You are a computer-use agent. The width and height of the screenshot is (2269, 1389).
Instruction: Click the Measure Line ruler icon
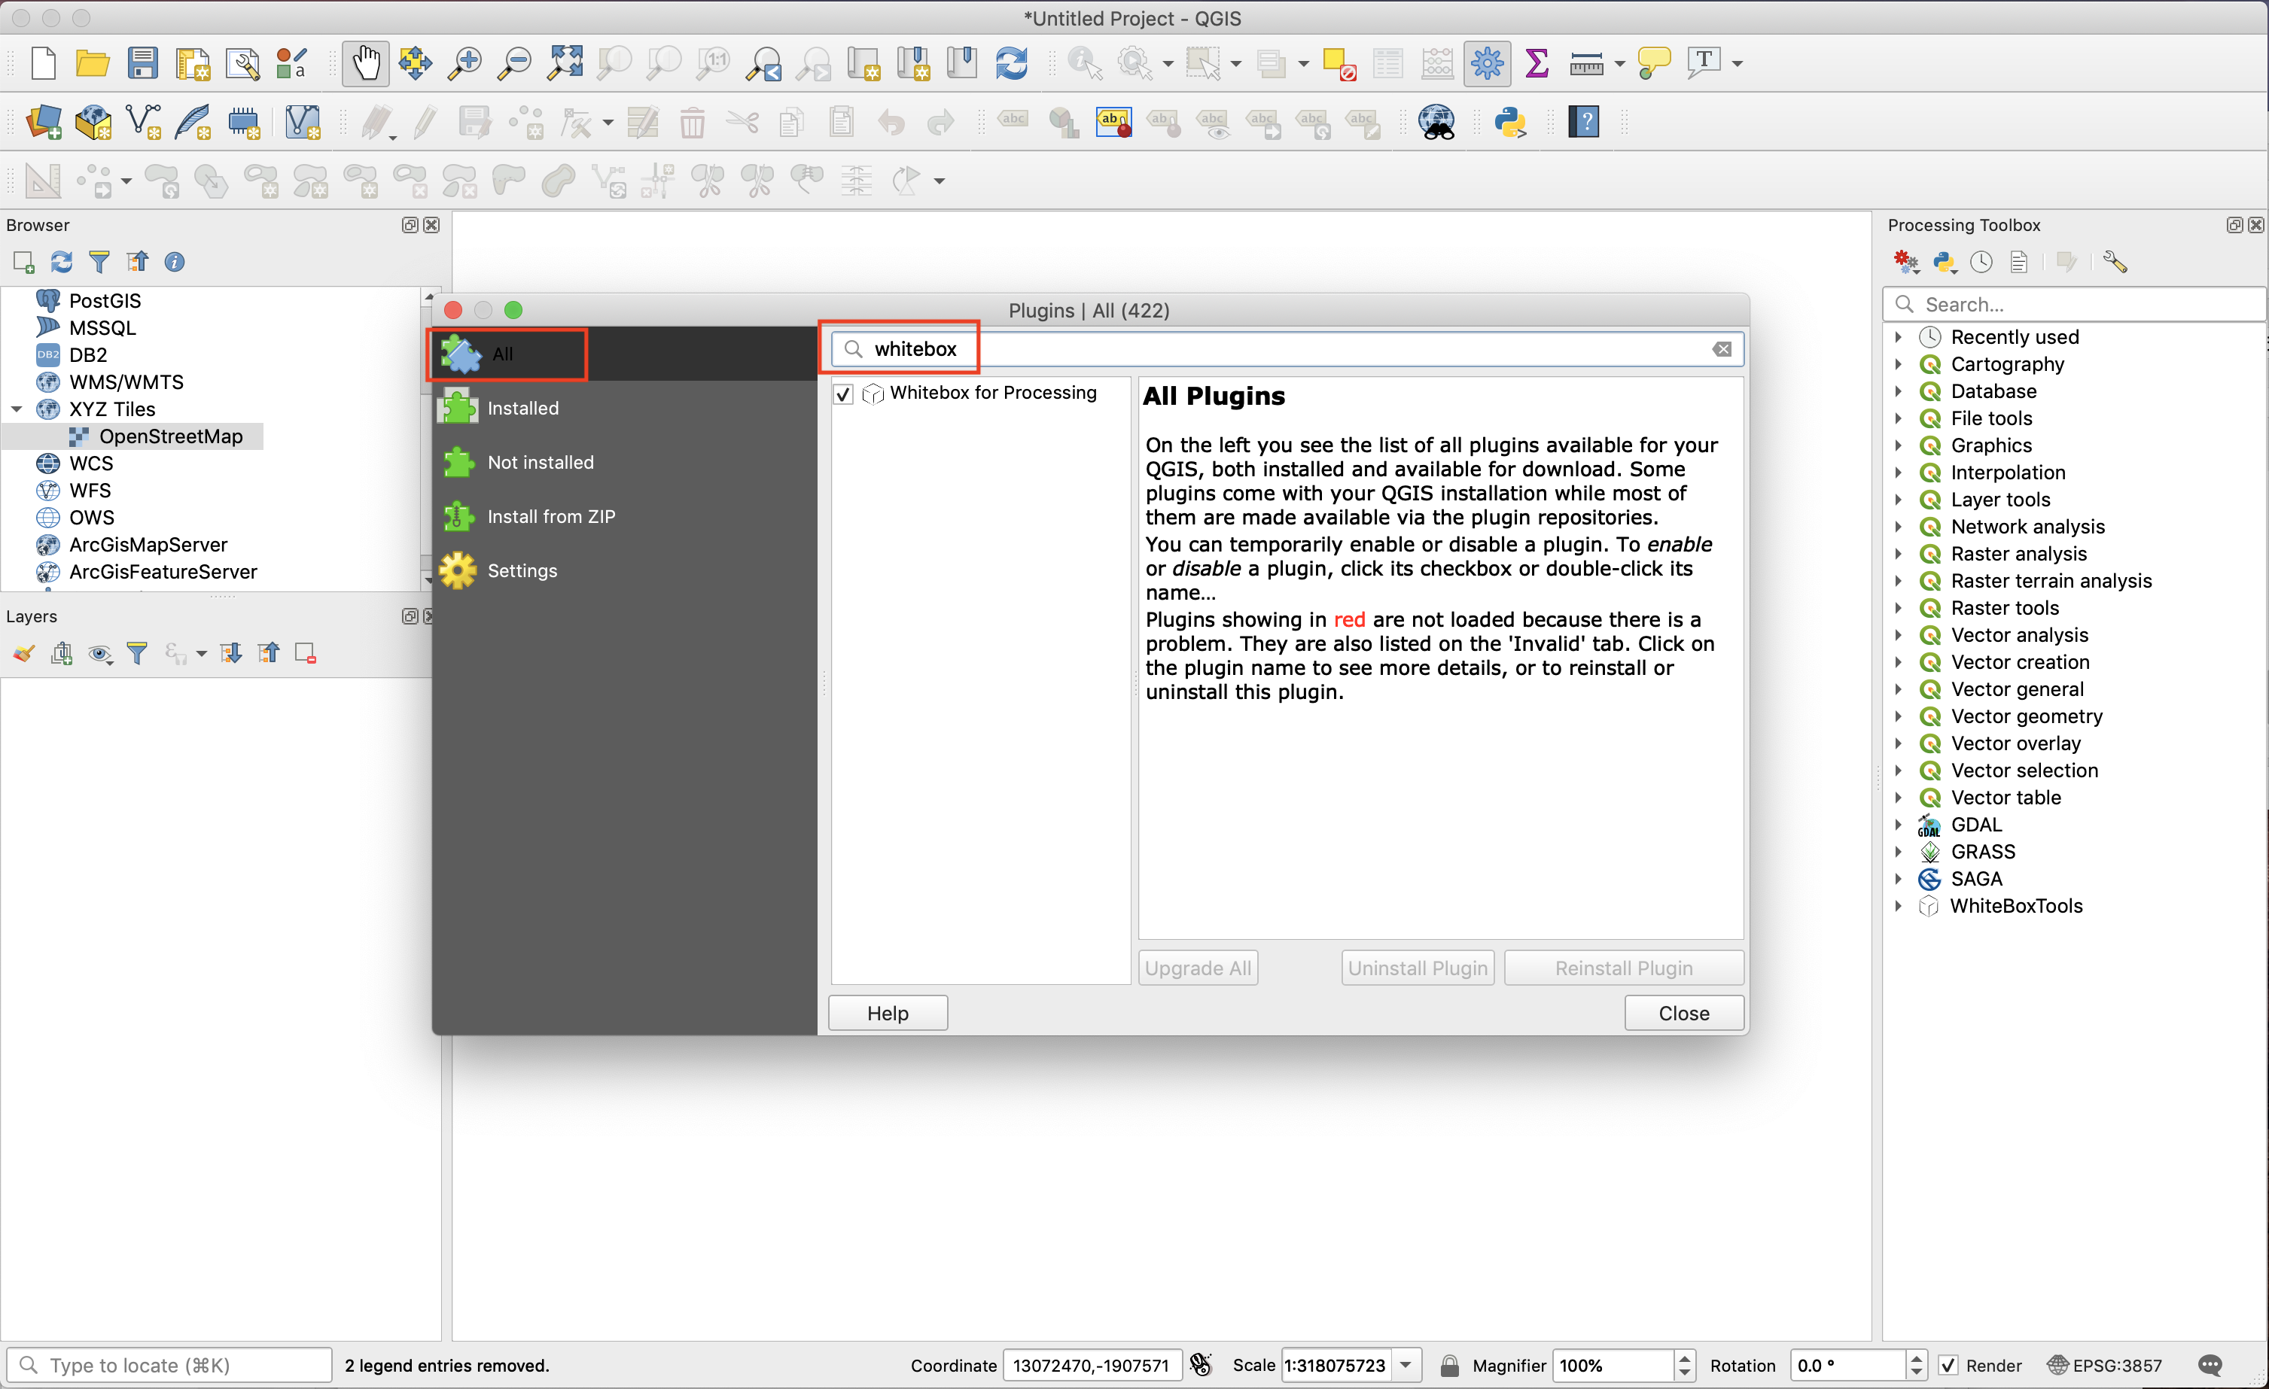pyautogui.click(x=1587, y=63)
